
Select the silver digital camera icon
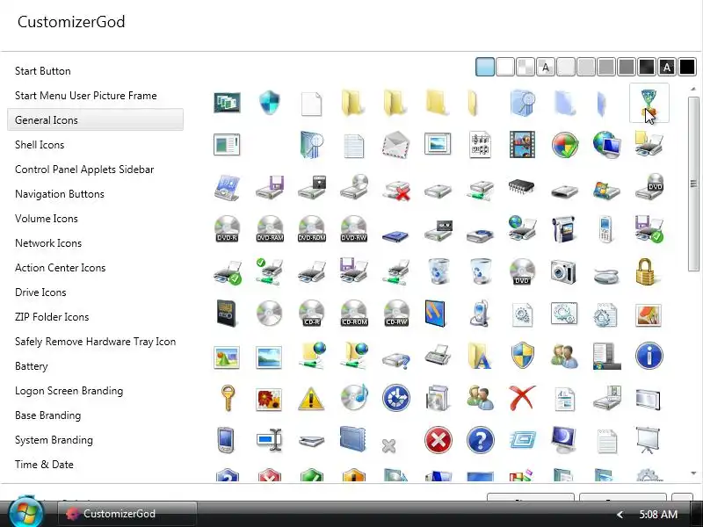click(563, 271)
